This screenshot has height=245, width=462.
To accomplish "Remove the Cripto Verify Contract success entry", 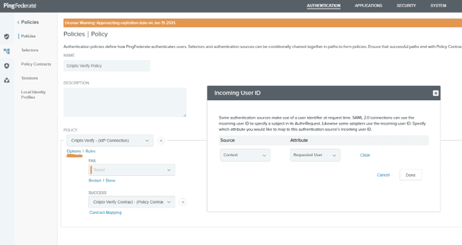I will pyautogui.click(x=183, y=202).
